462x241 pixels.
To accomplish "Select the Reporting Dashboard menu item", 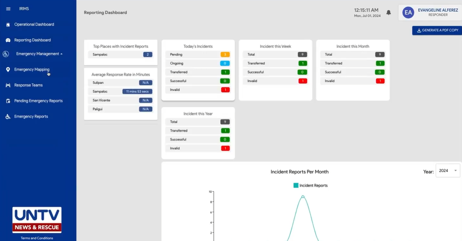I will 32,40.
